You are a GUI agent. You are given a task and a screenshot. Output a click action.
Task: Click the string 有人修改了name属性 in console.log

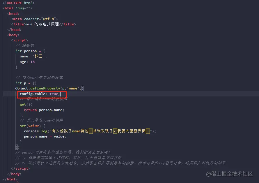pos(70,131)
